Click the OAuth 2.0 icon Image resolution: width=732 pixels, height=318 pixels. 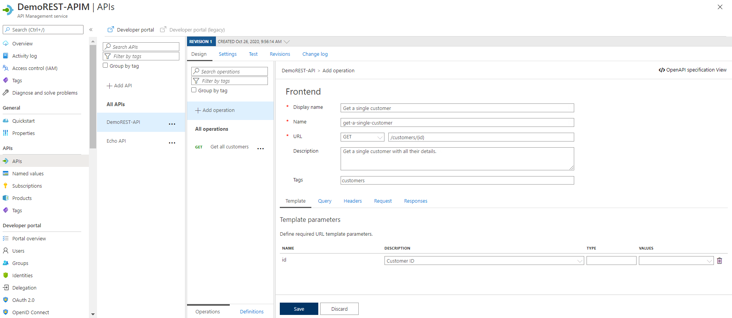click(x=6, y=300)
